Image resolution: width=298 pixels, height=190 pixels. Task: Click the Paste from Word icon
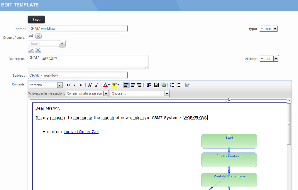pyautogui.click(x=149, y=85)
